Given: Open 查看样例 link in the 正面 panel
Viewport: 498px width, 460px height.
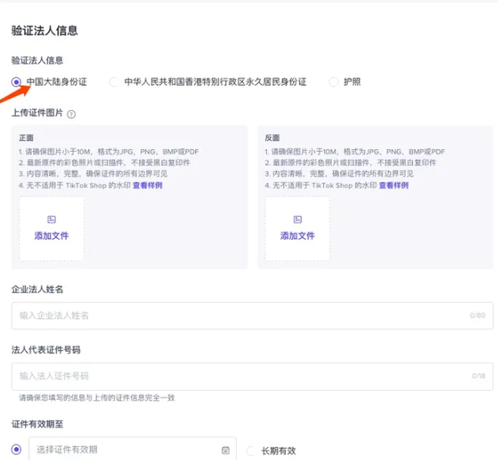Looking at the screenshot, I should 148,186.
